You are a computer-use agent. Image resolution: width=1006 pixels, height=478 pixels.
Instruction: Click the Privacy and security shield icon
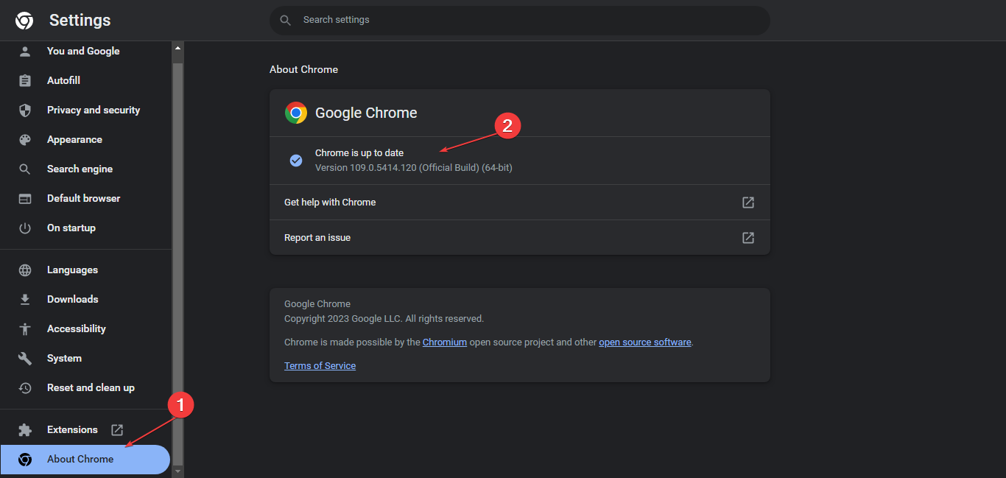click(x=25, y=110)
